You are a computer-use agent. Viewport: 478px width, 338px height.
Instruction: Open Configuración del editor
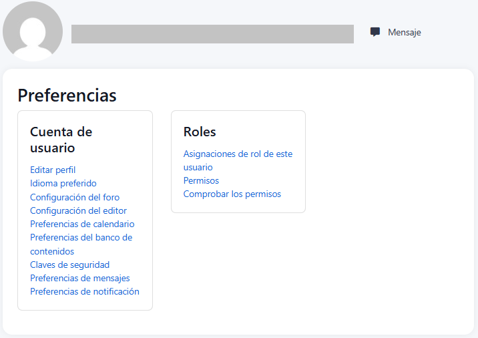point(78,211)
